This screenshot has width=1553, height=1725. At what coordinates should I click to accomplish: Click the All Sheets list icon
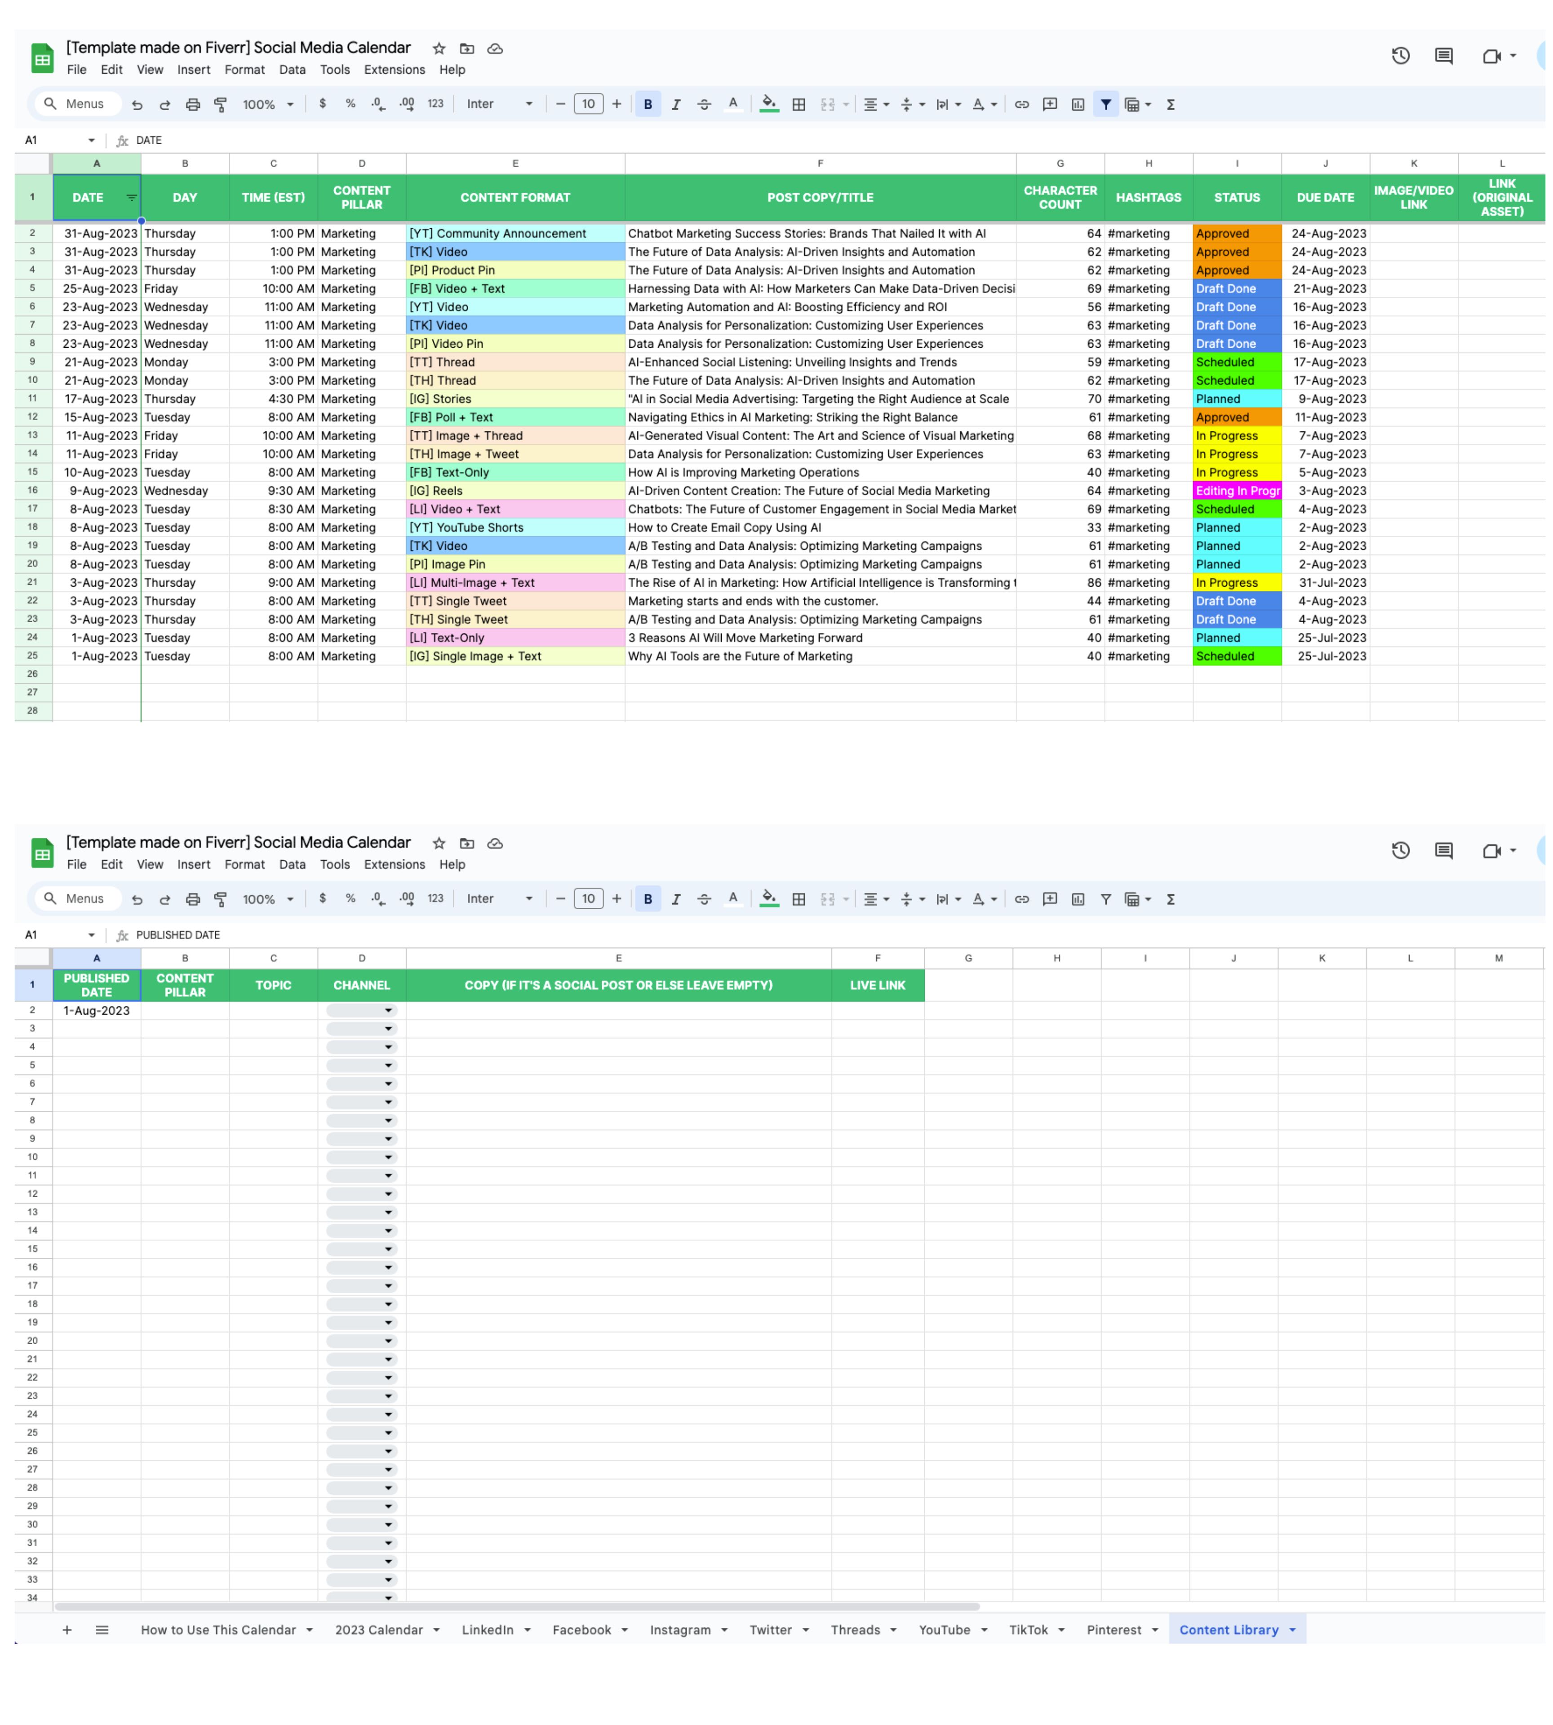point(102,1629)
